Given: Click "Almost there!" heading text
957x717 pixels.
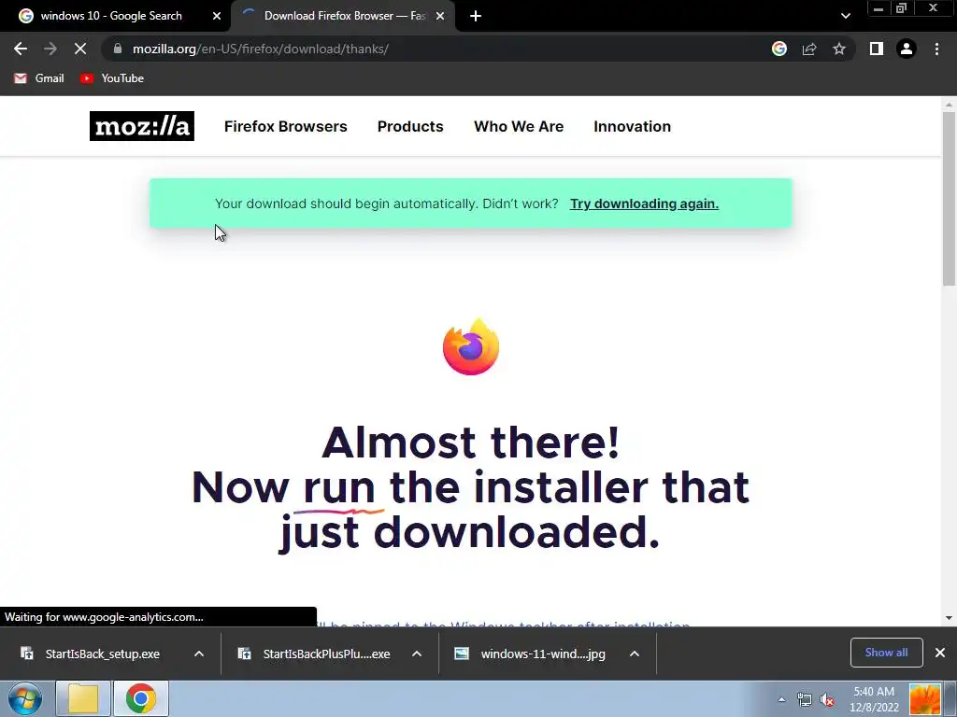Looking at the screenshot, I should pos(471,442).
